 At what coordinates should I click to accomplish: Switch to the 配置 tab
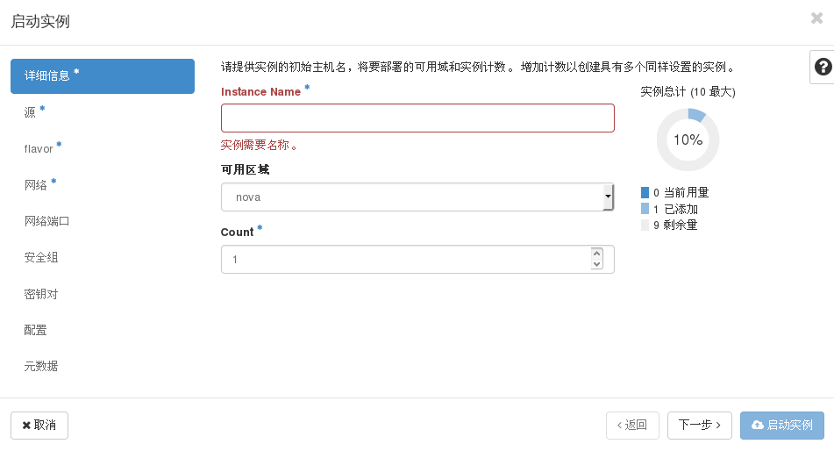coord(103,330)
